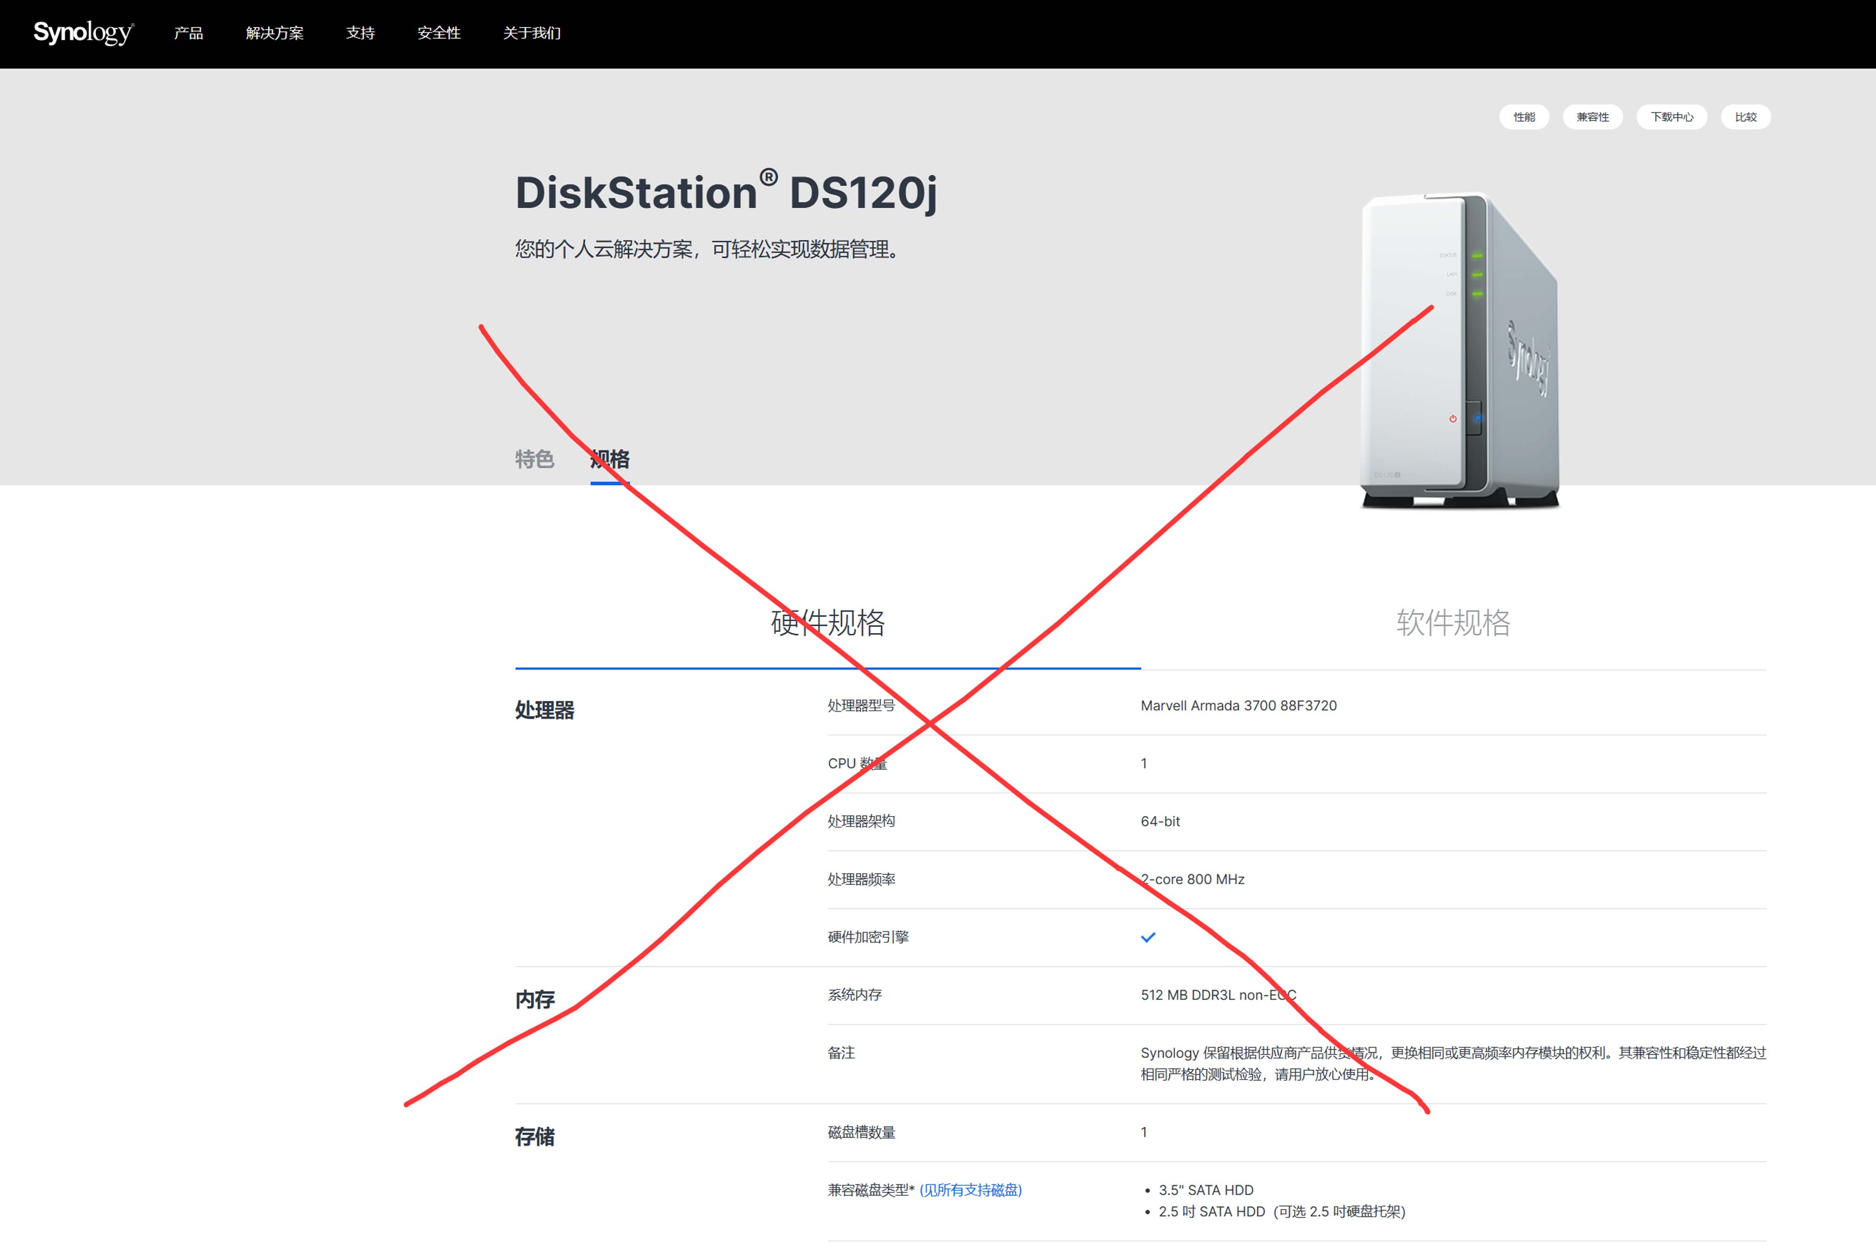Click the DS120j product image
Screen dimensions: 1876x1250
1460,351
